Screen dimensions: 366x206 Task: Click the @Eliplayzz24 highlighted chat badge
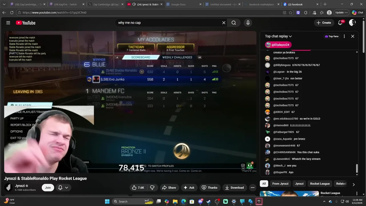[x=278, y=45]
